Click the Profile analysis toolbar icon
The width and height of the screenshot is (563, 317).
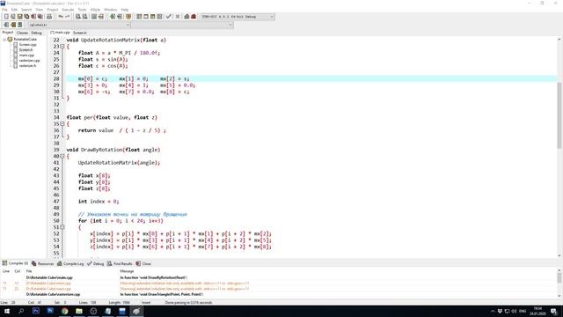tap(186, 17)
